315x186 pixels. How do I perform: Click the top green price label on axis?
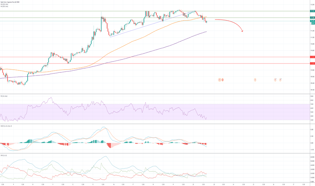(312, 11)
